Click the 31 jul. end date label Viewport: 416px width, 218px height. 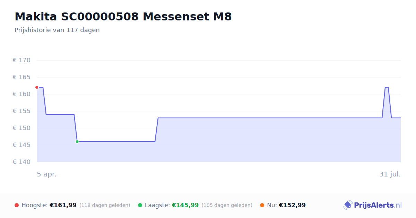390,174
